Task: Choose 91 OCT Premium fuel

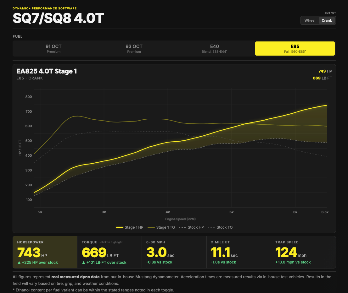Action: 53,48
